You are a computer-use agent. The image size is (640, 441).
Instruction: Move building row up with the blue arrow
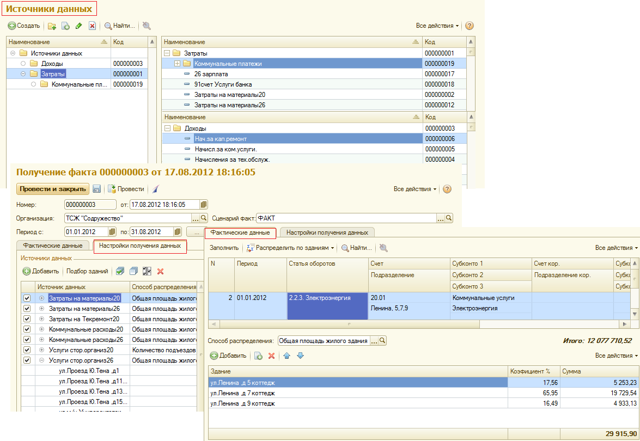287,356
